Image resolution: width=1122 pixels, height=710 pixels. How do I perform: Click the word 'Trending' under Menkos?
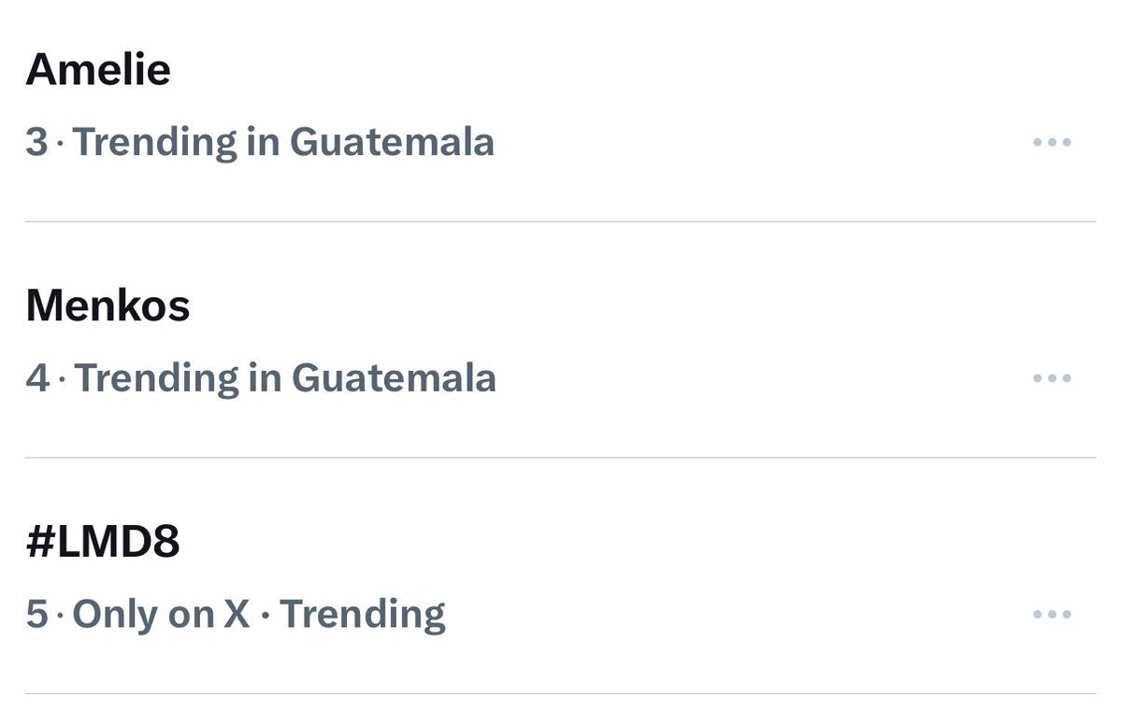tap(157, 378)
